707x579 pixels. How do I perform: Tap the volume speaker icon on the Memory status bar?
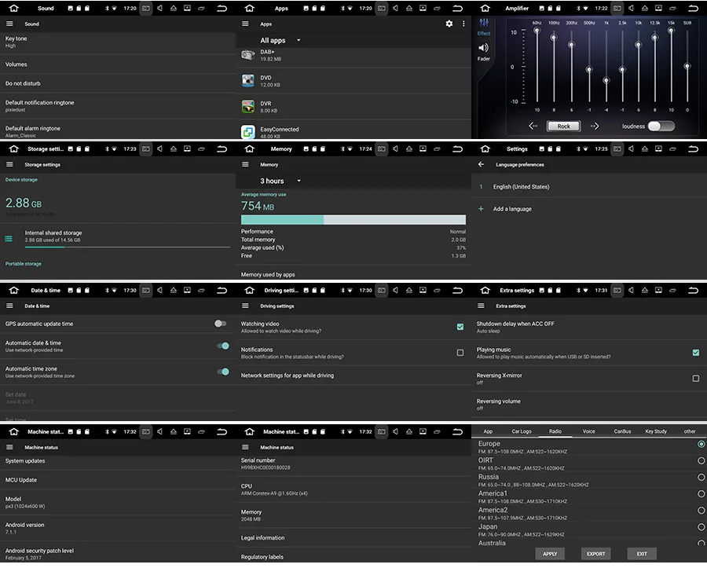[395, 148]
